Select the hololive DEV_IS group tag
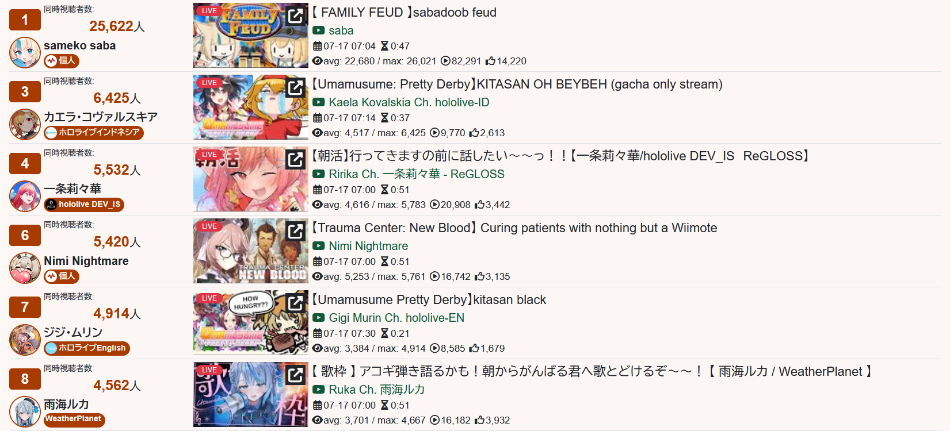Screen dimensions: 950x431 coord(84,205)
